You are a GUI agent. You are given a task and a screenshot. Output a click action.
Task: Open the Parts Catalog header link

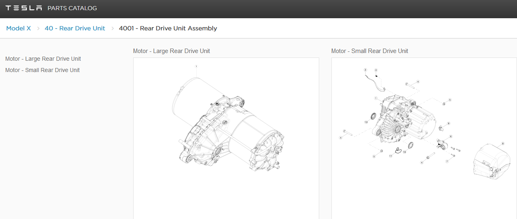[72, 8]
